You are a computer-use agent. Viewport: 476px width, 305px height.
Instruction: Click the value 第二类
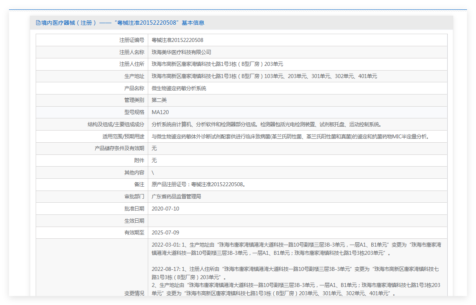[159, 100]
